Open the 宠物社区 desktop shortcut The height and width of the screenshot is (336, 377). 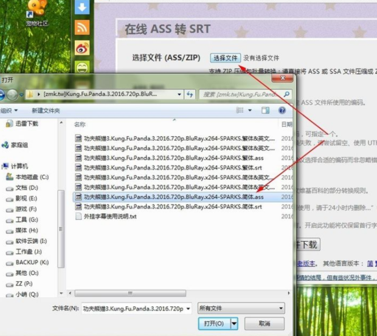click(36, 13)
